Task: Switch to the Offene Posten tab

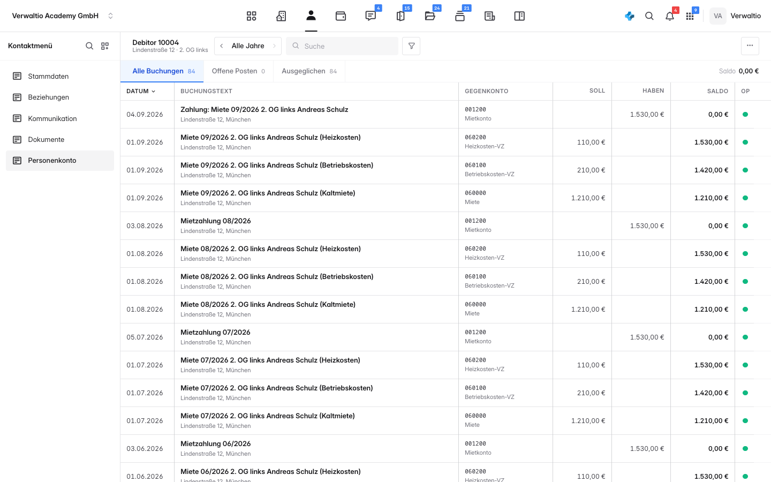Action: coord(238,71)
